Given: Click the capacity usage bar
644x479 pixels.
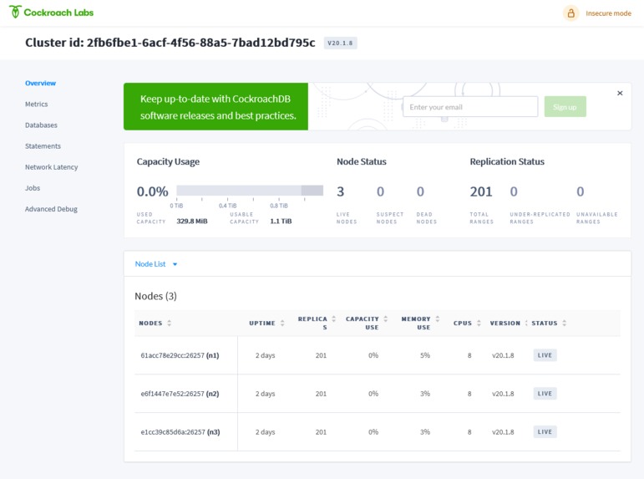Looking at the screenshot, I should (250, 191).
